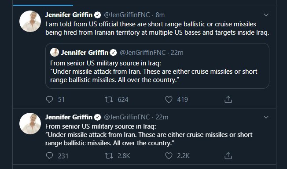Screen dimensions: 287x169
Task: Share the first tweet via share icon
Action: click(x=228, y=100)
